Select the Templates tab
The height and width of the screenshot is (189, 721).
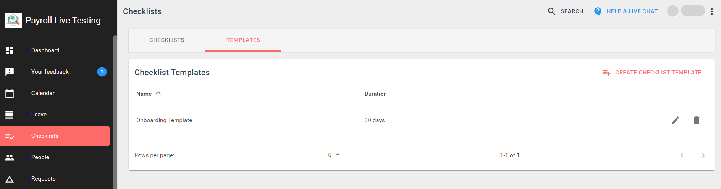[243, 40]
